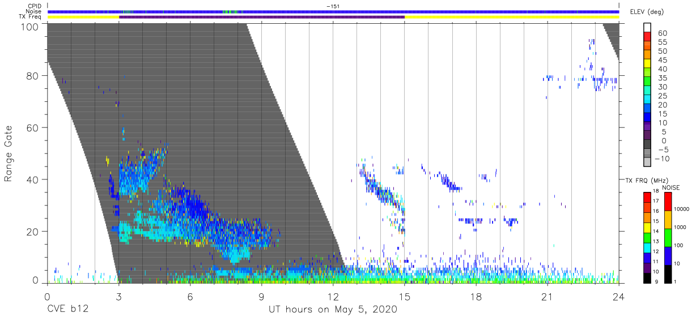Click the Range Gate axis title
696x321 pixels.
click(x=9, y=154)
